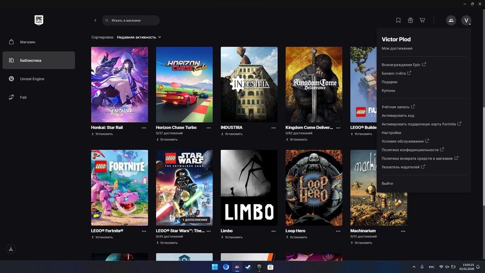The image size is (485, 273).
Task: Open options menu for Machinarium
Action: [x=403, y=231]
